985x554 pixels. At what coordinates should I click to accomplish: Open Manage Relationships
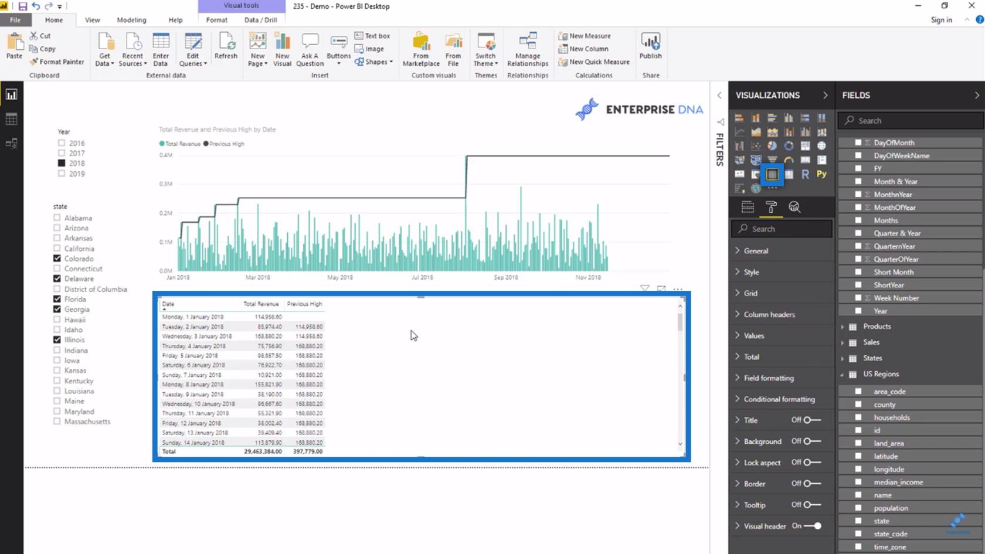528,49
